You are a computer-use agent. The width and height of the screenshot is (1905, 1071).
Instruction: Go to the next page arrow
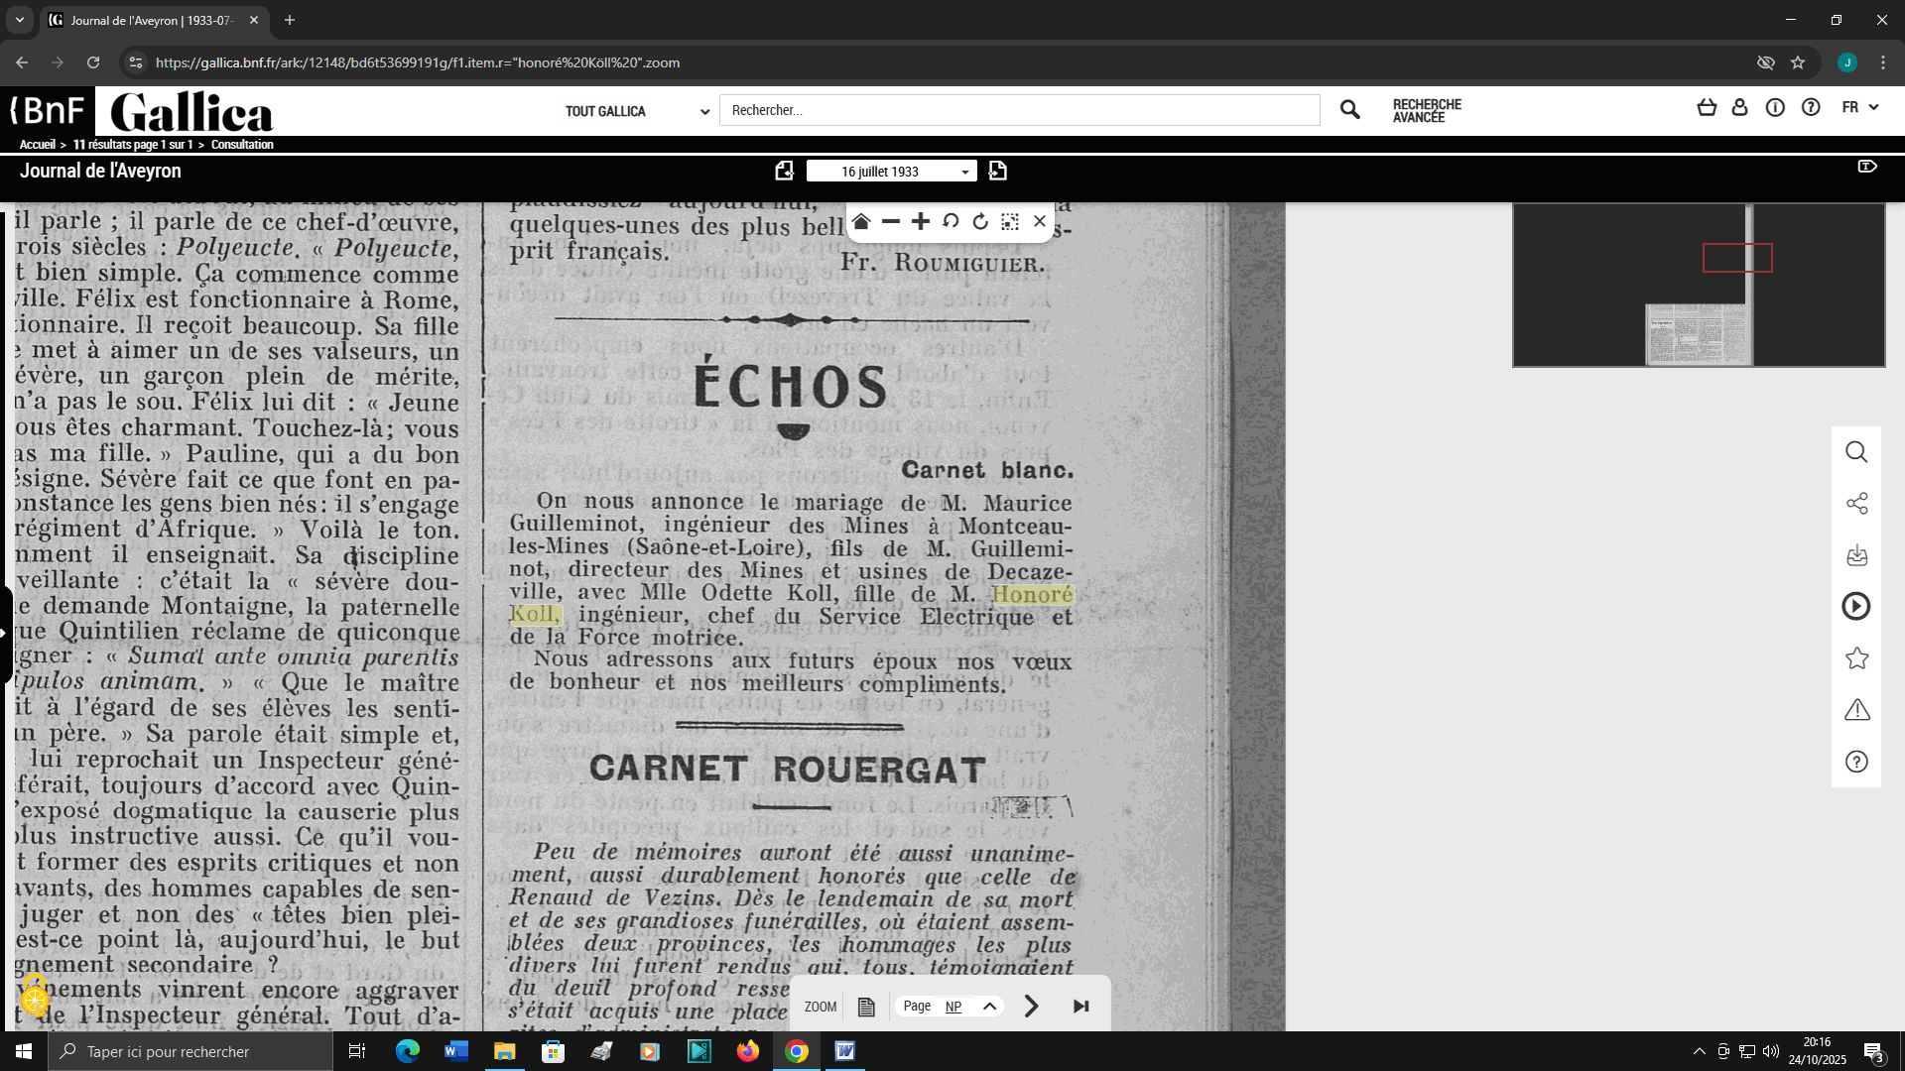[x=1031, y=1007]
